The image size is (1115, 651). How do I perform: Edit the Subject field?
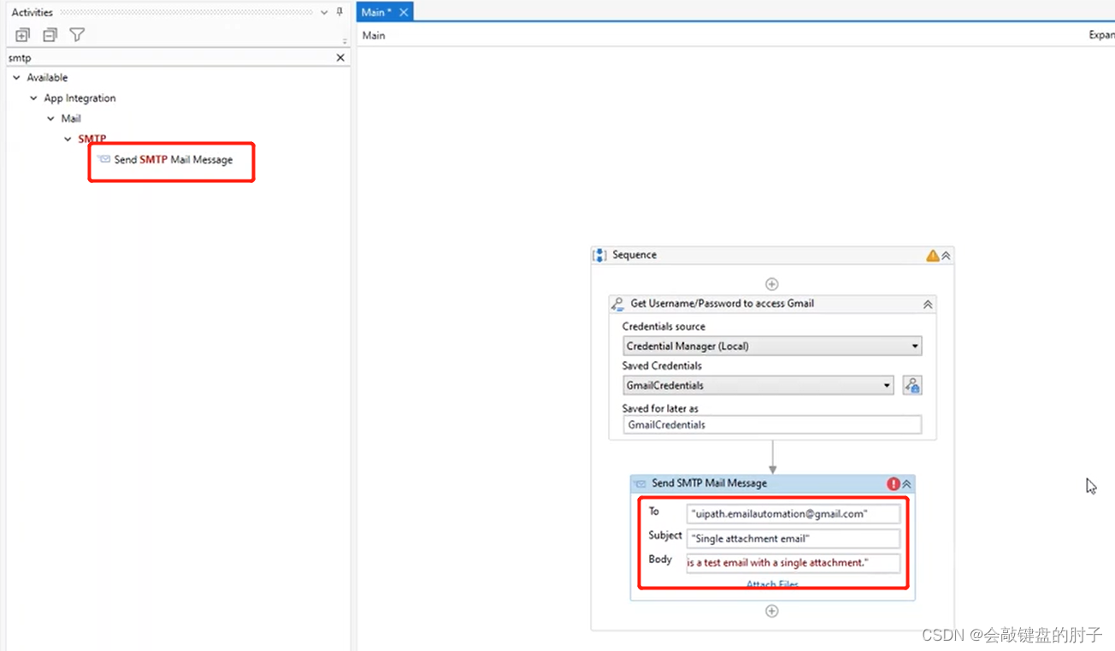click(x=793, y=539)
